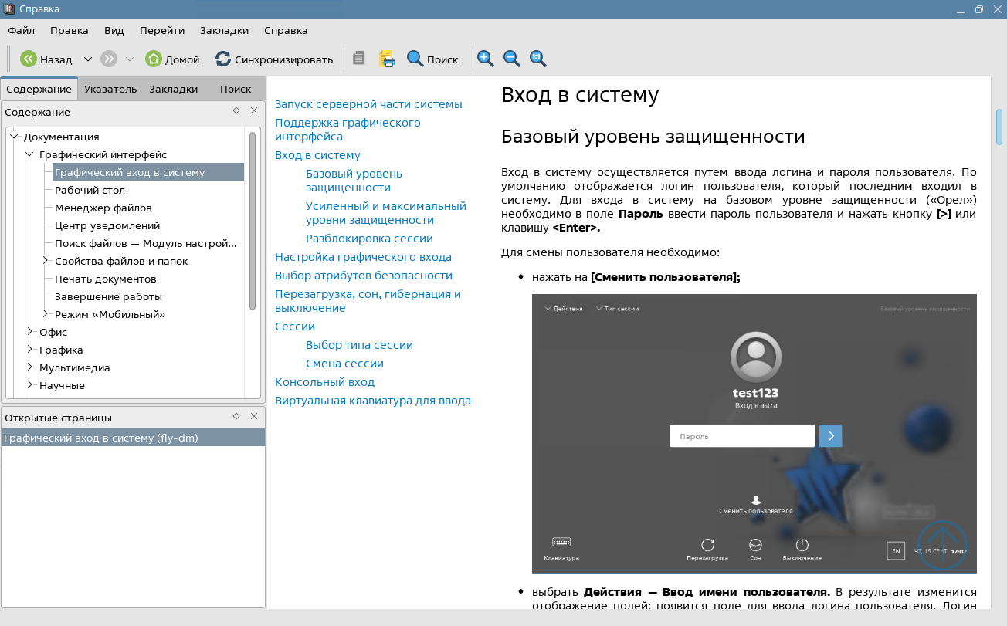1007x626 pixels.
Task: Click the zoom in icon
Action: 485,59
